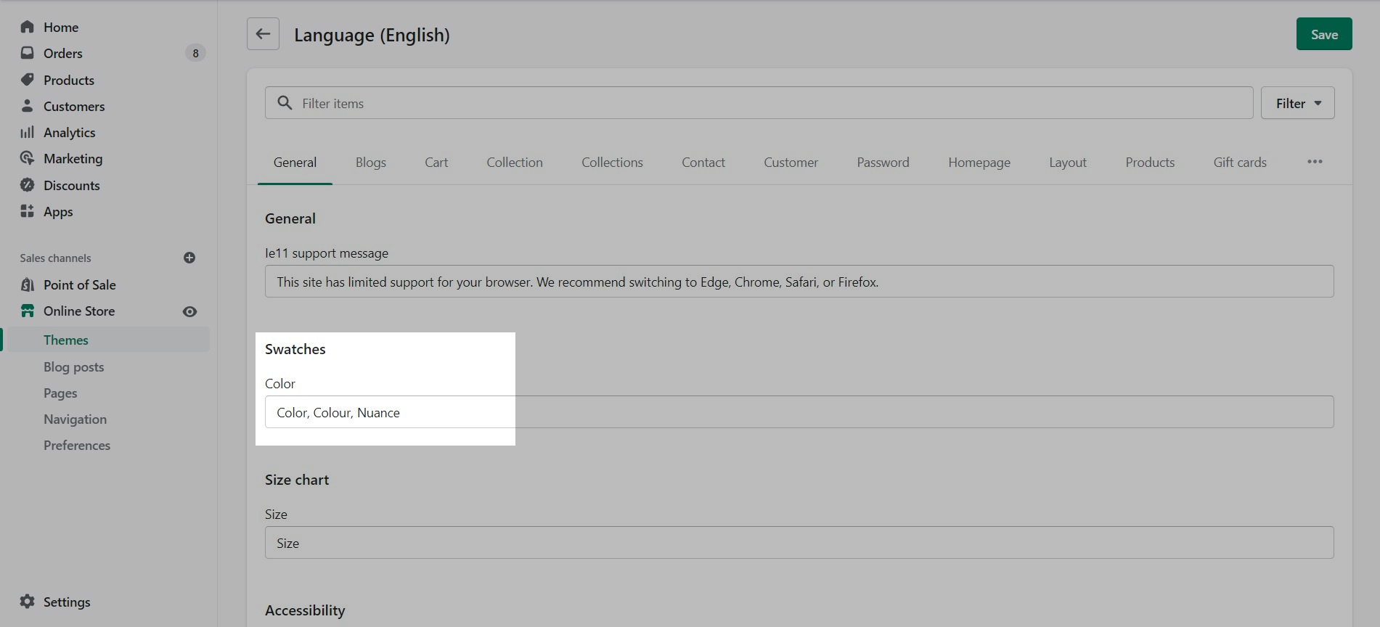Click the Filter items search field
Image resolution: width=1380 pixels, height=627 pixels.
(x=769, y=103)
